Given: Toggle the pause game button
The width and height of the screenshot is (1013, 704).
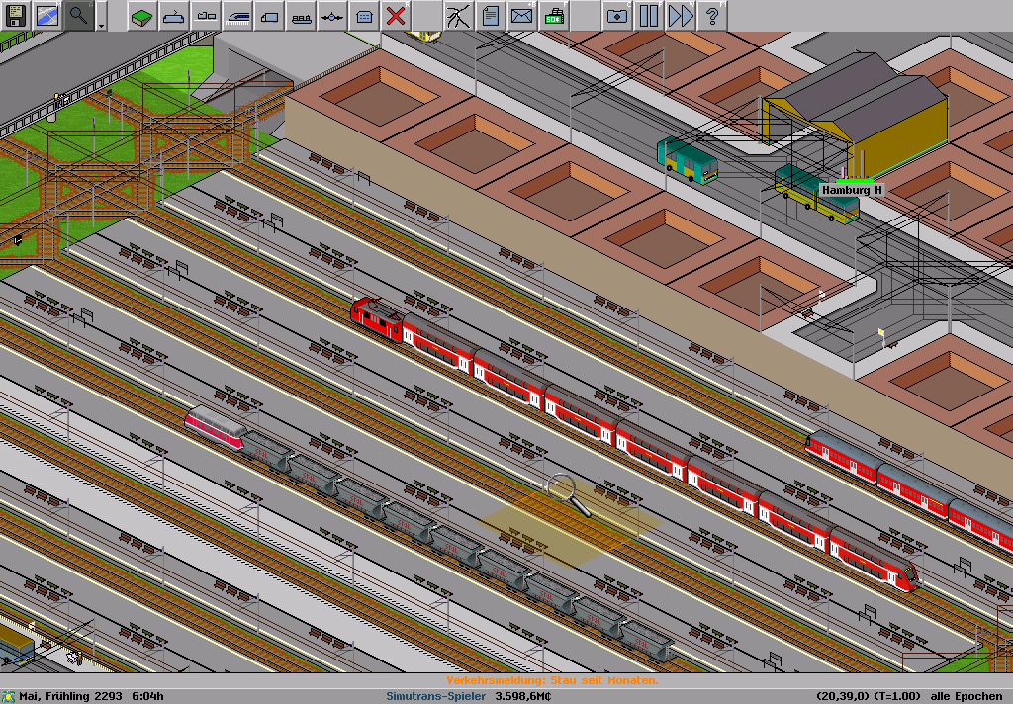Looking at the screenshot, I should click(x=648, y=16).
